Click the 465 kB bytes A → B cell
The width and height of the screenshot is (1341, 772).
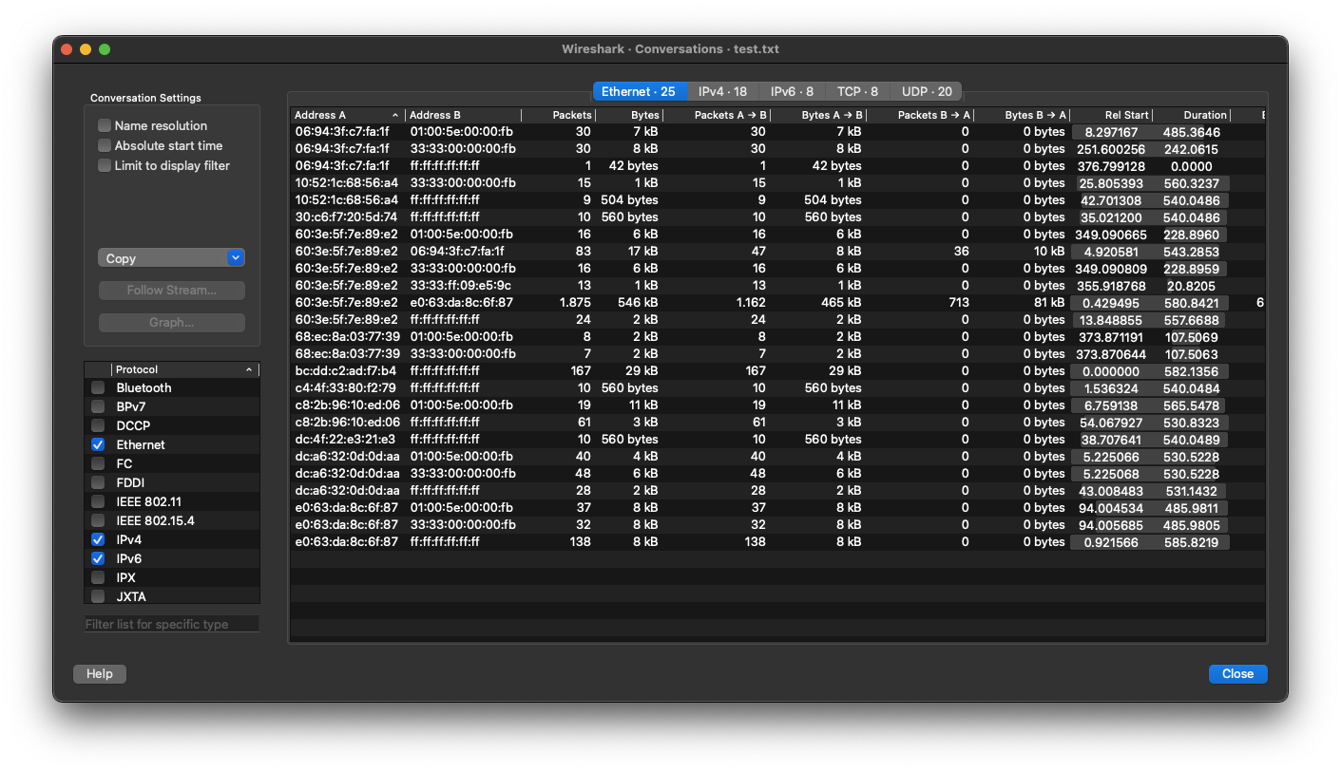[841, 303]
